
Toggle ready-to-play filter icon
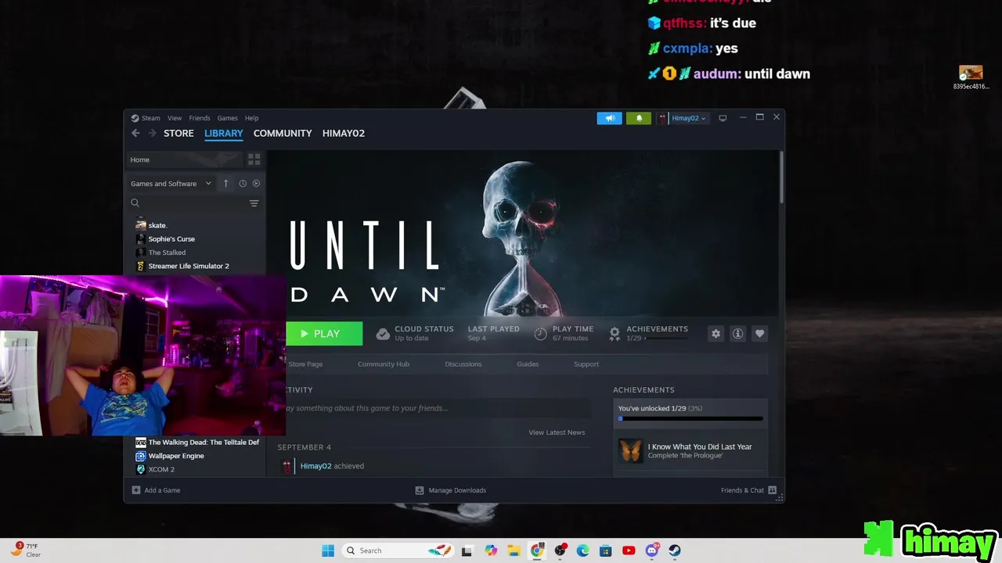(256, 183)
